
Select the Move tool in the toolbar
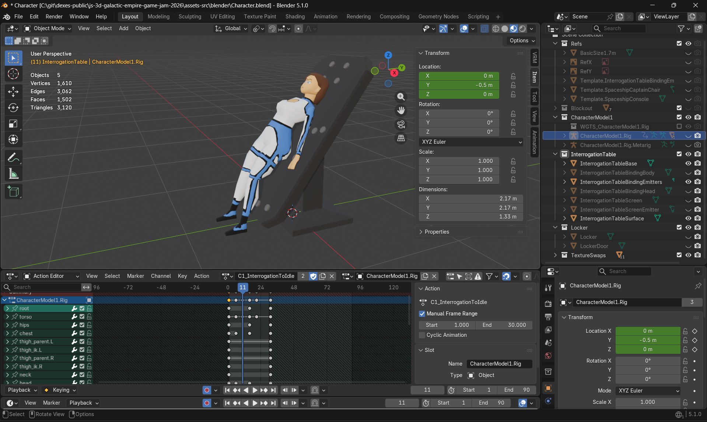tap(13, 92)
